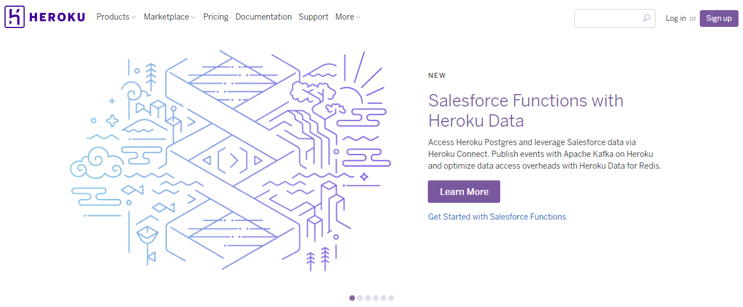Click the HEROKU wordmark text
Screen dimensions: 743x307
point(57,17)
